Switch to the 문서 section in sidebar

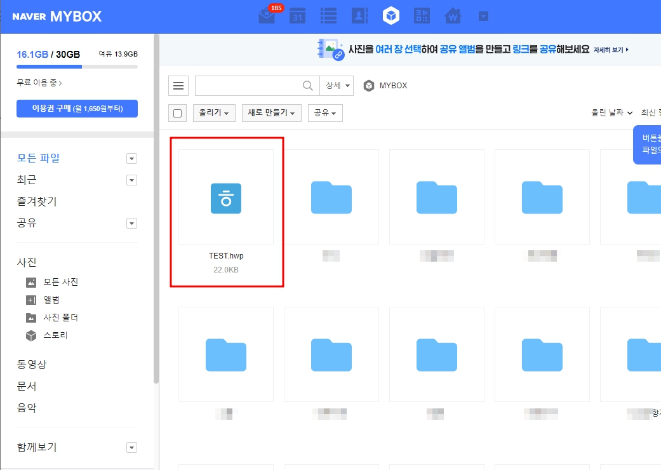26,386
